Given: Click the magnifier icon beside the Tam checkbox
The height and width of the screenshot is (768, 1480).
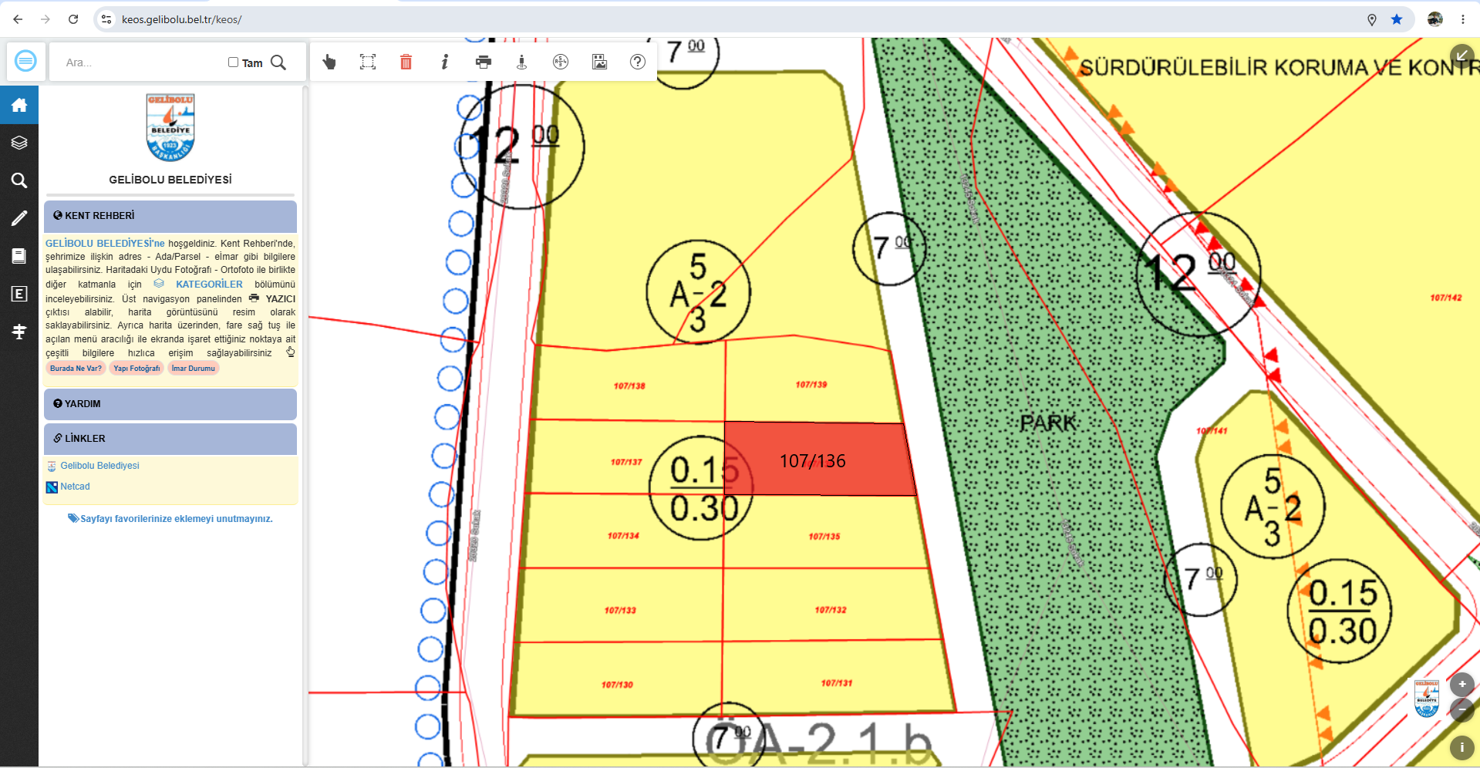Looking at the screenshot, I should (278, 62).
